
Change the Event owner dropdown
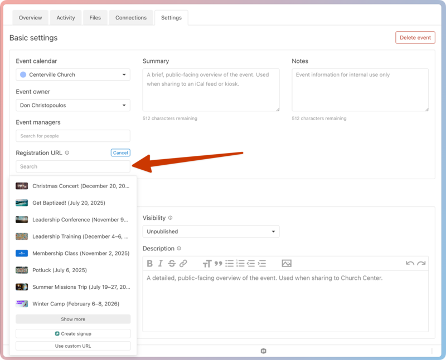[x=72, y=105]
